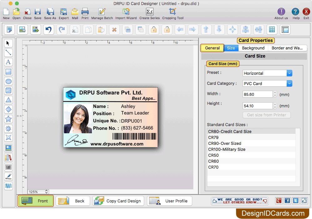Viewport: 312px width, 219px height.
Task: Open the Cropping Tool
Action: (x=173, y=14)
